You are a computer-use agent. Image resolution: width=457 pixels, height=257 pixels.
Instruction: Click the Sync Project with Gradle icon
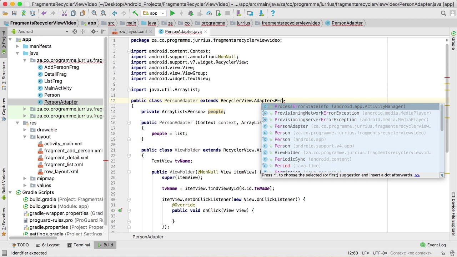point(24,13)
